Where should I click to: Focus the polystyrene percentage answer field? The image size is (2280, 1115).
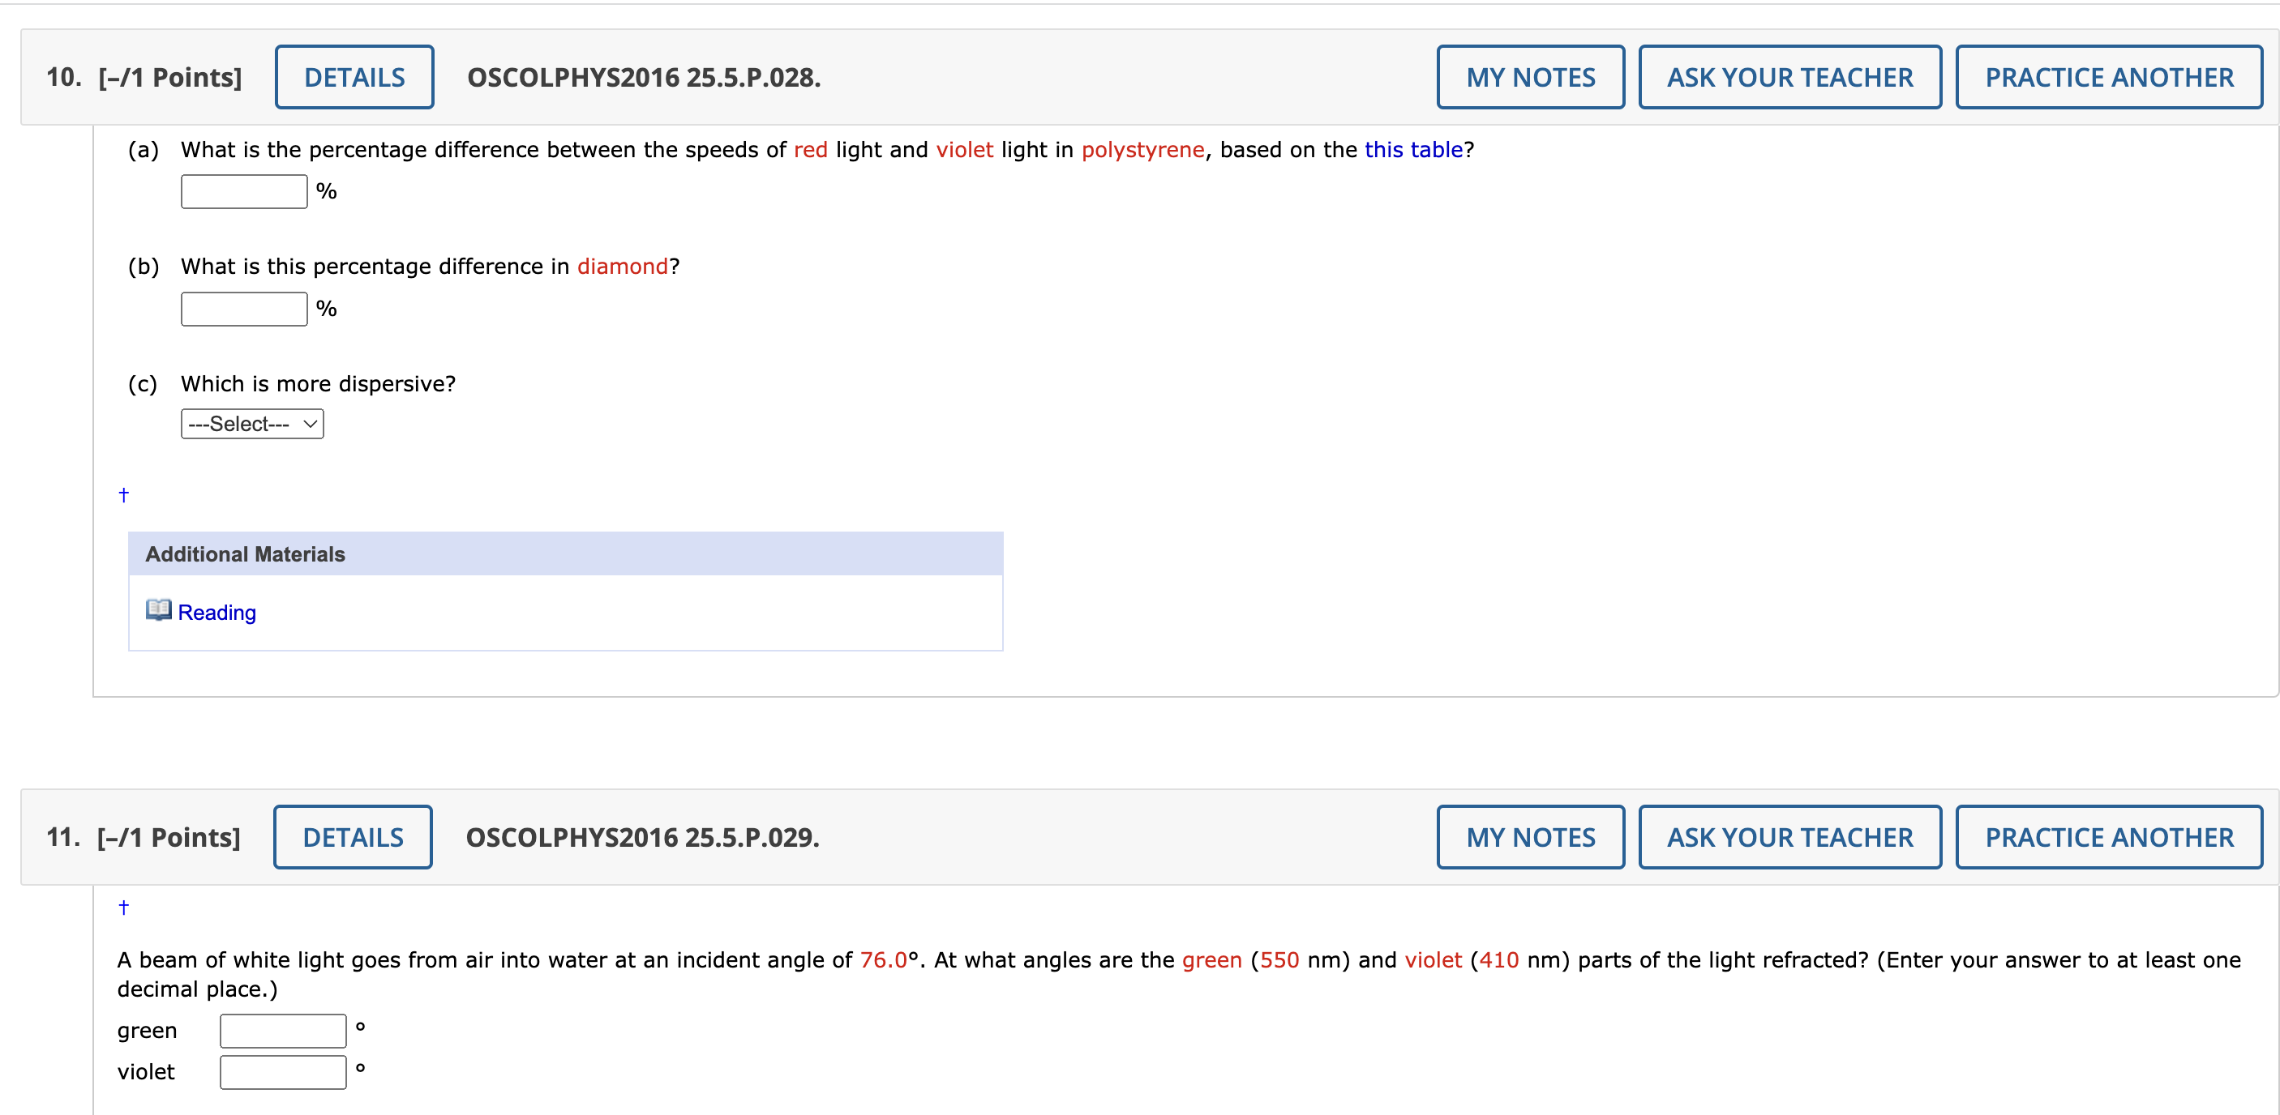[244, 192]
